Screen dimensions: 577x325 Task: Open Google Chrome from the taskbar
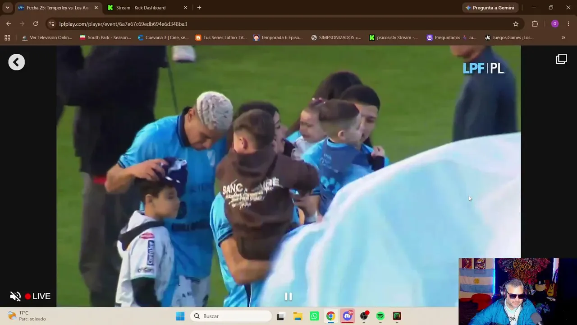pyautogui.click(x=331, y=316)
